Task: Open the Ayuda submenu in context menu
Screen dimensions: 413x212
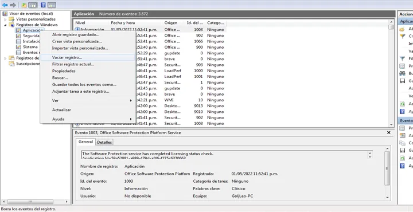Action: pos(87,119)
